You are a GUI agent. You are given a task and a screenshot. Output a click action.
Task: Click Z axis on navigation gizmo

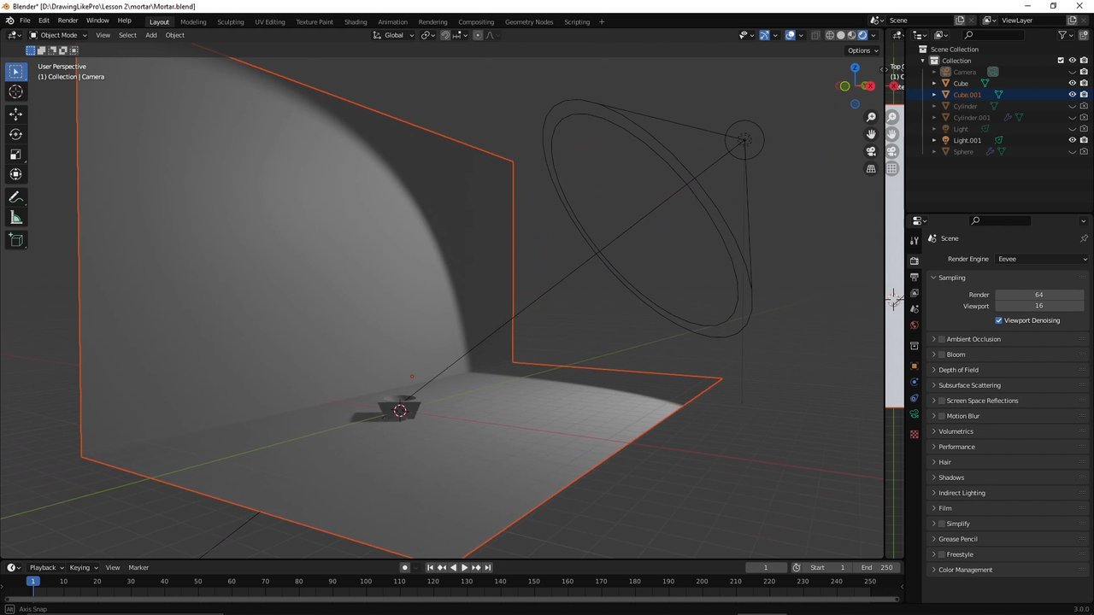point(855,67)
